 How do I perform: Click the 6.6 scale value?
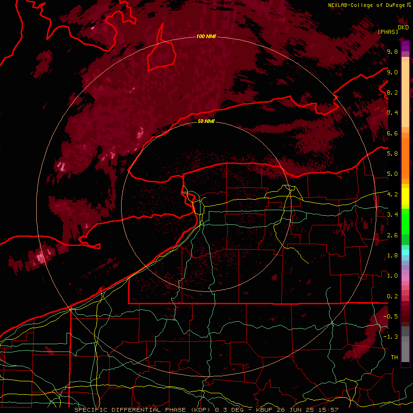[392, 133]
